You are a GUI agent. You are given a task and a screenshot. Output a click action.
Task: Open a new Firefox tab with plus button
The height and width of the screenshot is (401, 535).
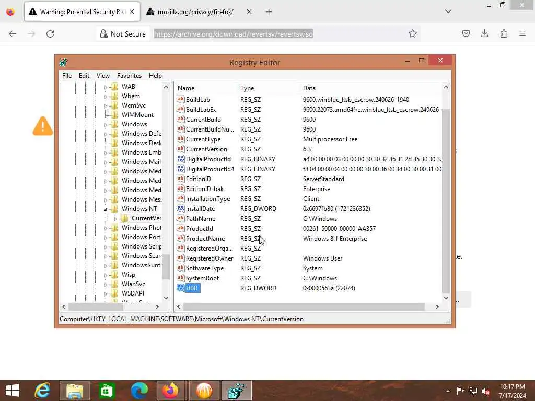[x=269, y=12]
